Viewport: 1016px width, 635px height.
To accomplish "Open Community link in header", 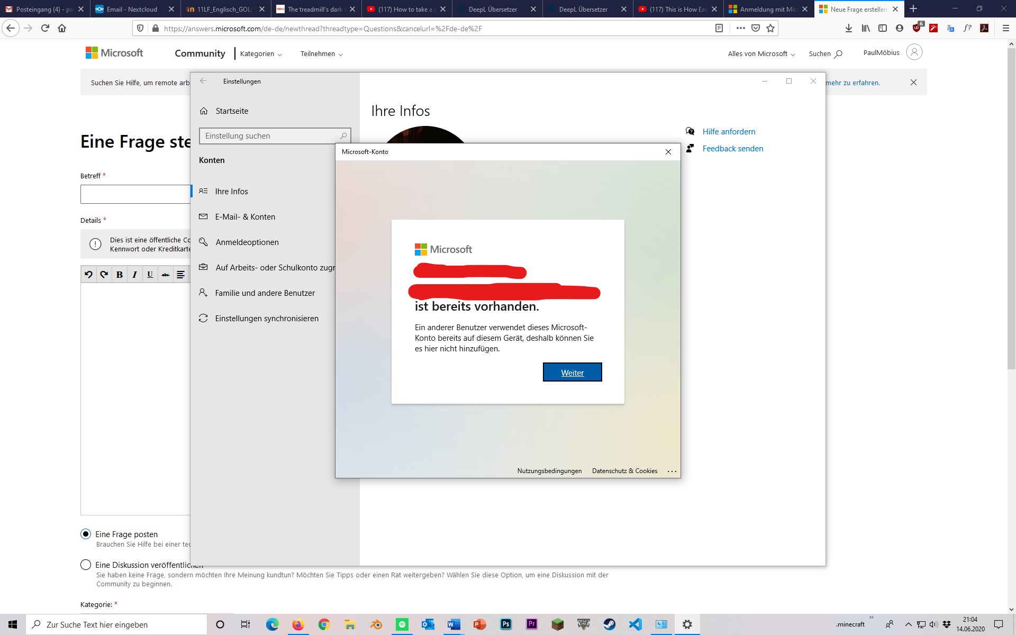I will point(199,53).
